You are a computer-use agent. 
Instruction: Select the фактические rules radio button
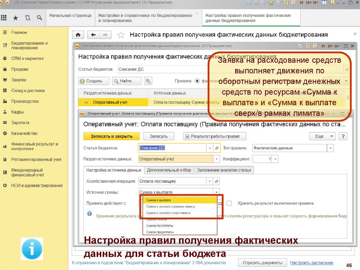point(197,81)
